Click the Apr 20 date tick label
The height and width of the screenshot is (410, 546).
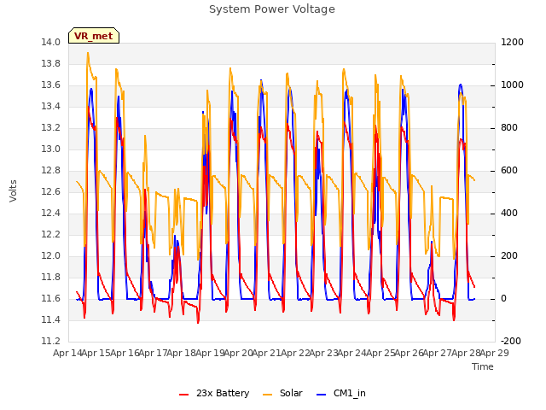tap(239, 353)
